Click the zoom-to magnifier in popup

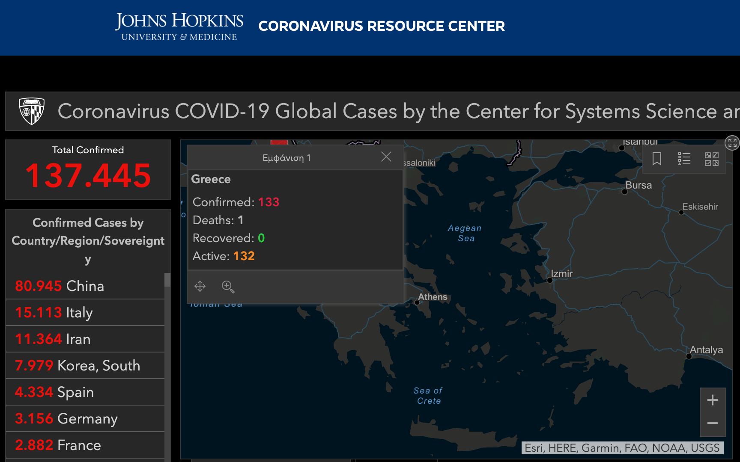click(228, 287)
